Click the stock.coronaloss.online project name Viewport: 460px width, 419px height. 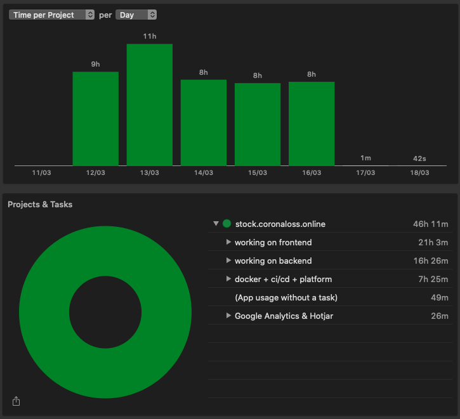coord(280,224)
